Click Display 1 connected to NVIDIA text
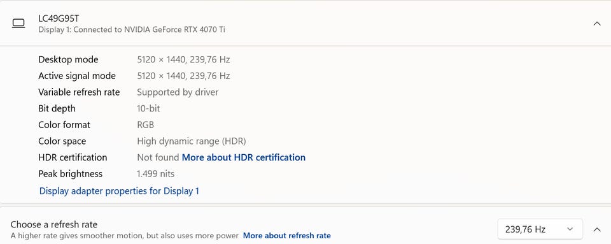 tap(132, 29)
